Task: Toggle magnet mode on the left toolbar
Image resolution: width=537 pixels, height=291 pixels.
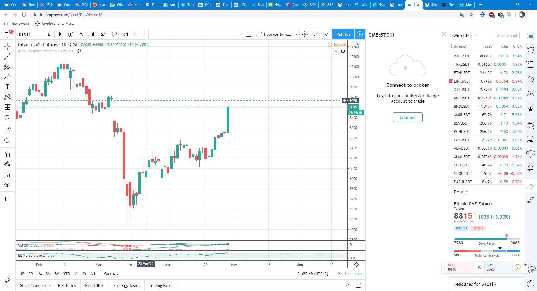Action: 7,154
